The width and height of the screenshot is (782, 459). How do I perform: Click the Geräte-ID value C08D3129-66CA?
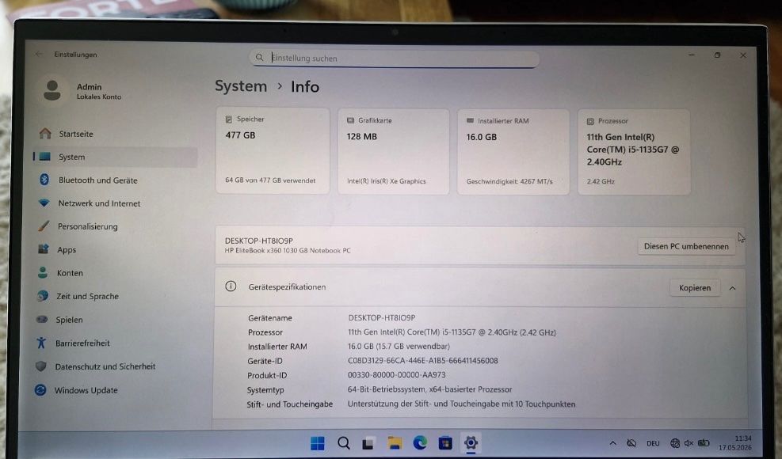[422, 360]
